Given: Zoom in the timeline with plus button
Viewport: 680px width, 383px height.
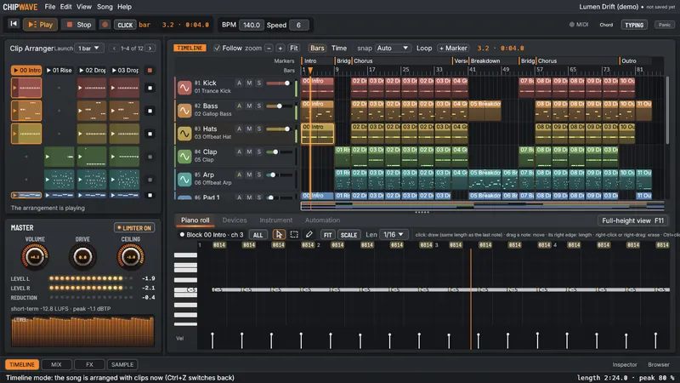Looking at the screenshot, I should pos(280,49).
